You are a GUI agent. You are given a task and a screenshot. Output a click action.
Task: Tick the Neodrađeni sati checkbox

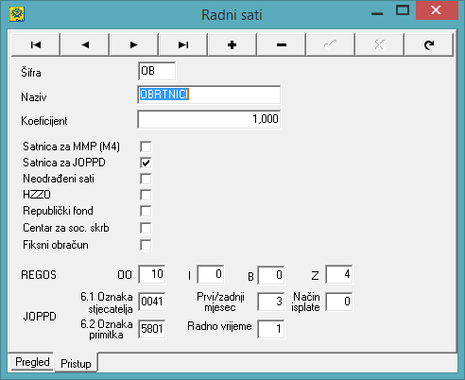tap(146, 179)
